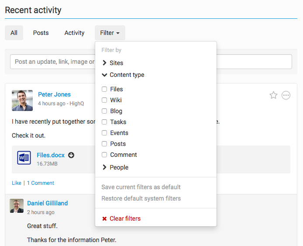The image size is (303, 246).
Task: Click the red X clear filters icon
Action: (x=104, y=218)
